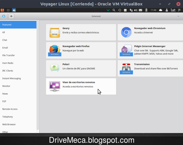Select the All category
Viewport: 183px width, 145px height.
pos(18,32)
